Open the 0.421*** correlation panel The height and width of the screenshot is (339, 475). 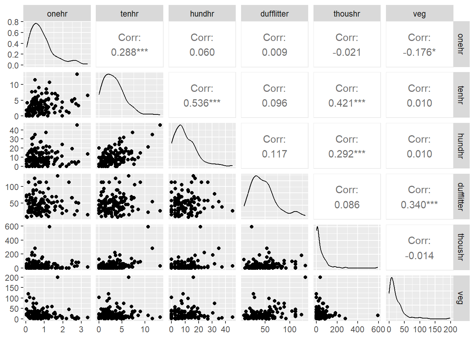347,95
